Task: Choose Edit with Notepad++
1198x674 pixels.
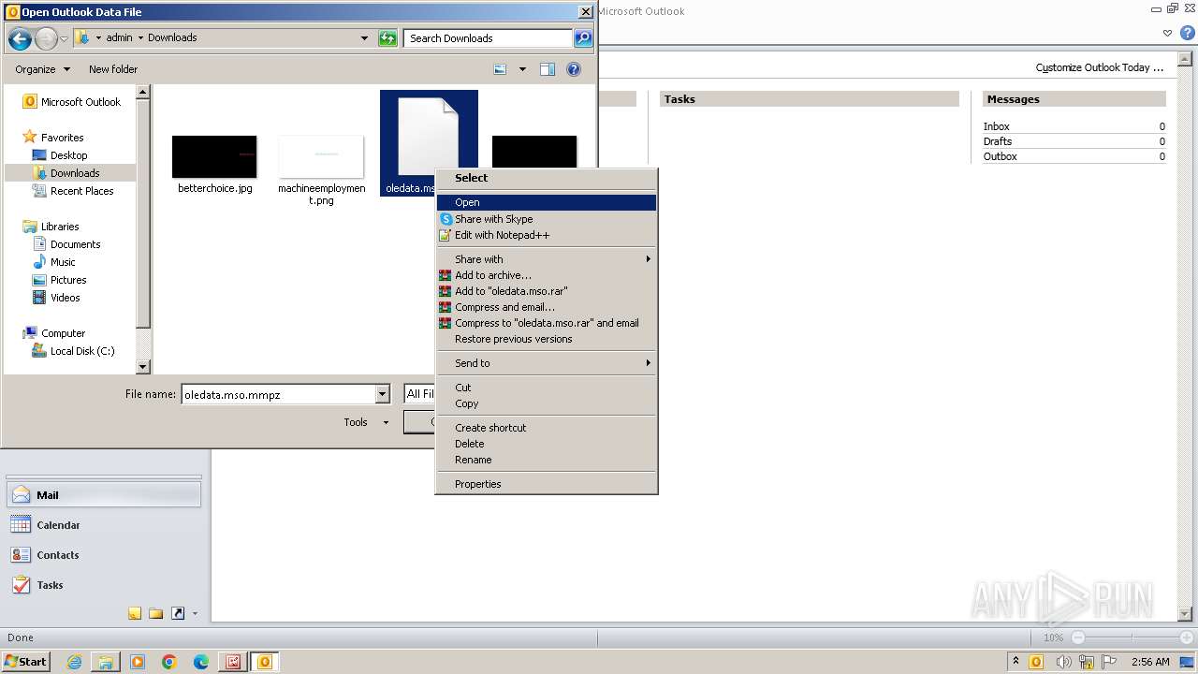Action: pyautogui.click(x=547, y=235)
